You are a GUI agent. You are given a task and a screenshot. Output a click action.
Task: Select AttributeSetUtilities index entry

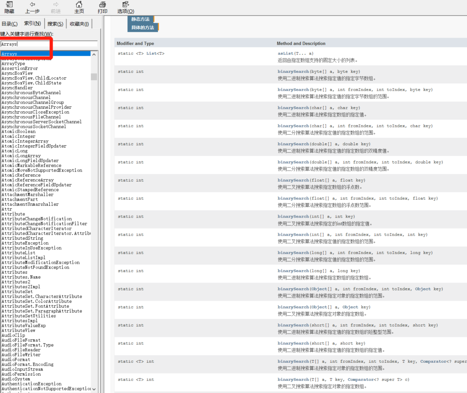[29, 316]
